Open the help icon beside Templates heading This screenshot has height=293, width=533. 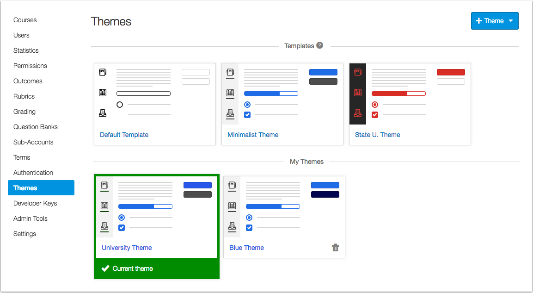pyautogui.click(x=320, y=45)
